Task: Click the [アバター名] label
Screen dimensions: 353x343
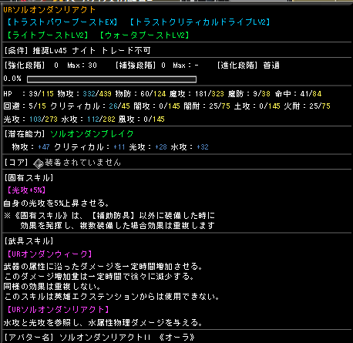Action: (x=29, y=338)
